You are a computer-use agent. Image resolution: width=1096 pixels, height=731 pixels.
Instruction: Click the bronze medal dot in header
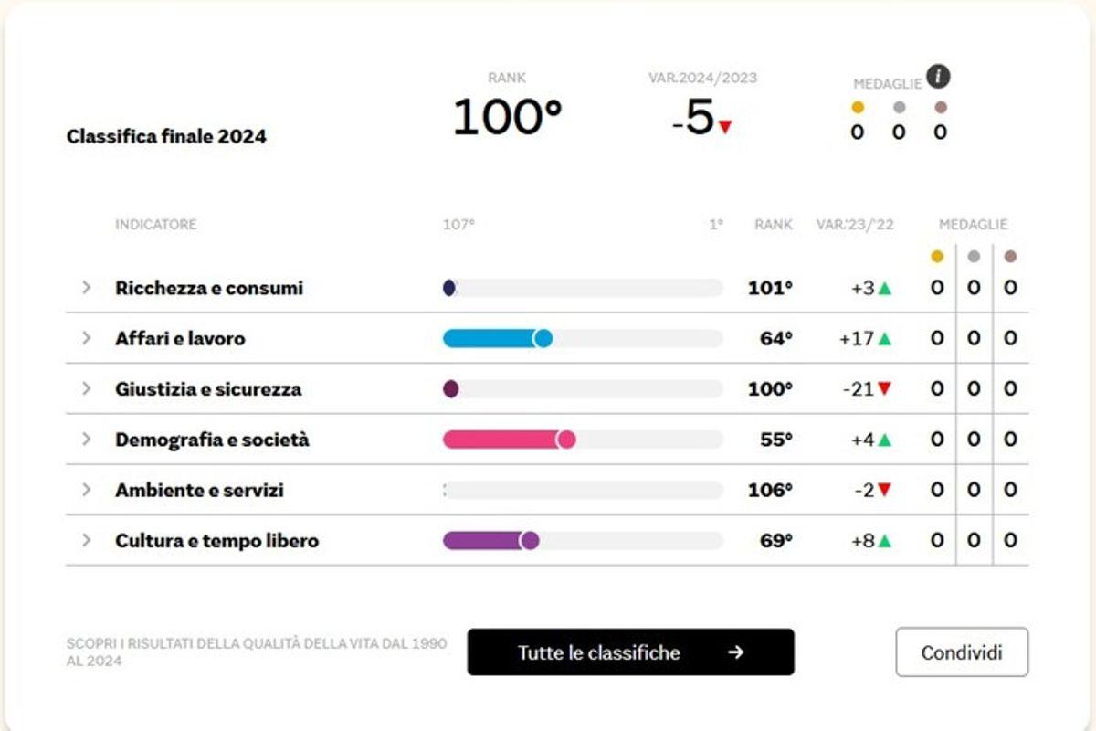[941, 107]
